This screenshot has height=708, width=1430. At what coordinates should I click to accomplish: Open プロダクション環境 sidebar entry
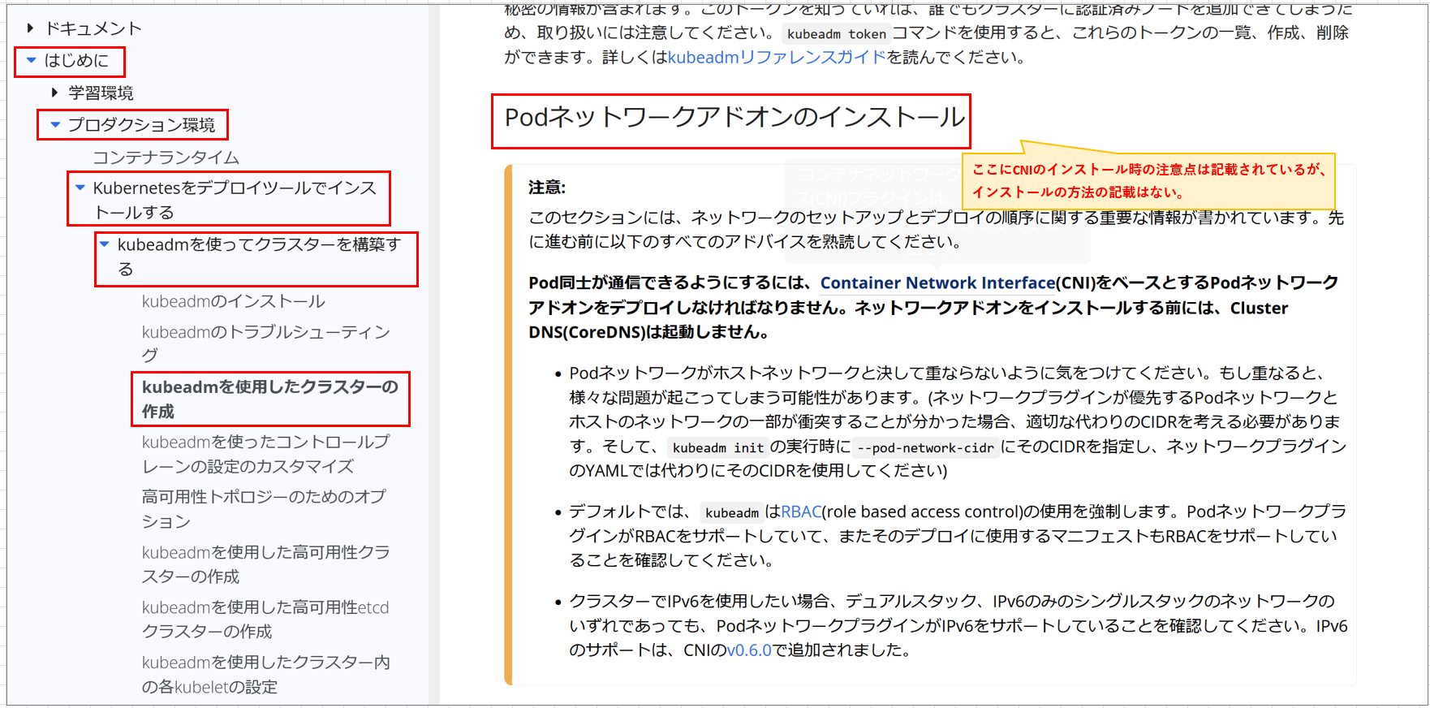[141, 124]
